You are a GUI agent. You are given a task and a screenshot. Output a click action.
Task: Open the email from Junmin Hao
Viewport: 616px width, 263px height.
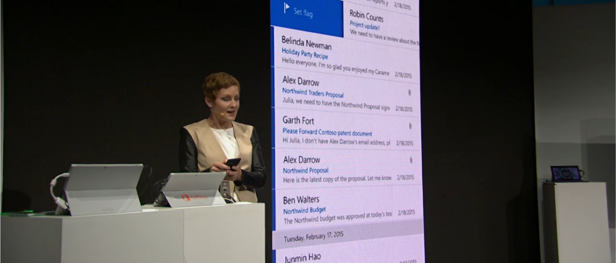coord(349,254)
